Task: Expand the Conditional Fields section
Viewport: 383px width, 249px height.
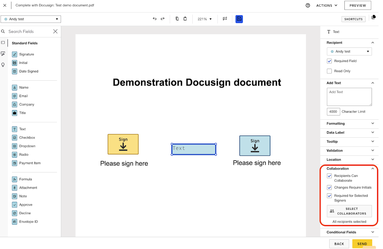Action: [349, 232]
